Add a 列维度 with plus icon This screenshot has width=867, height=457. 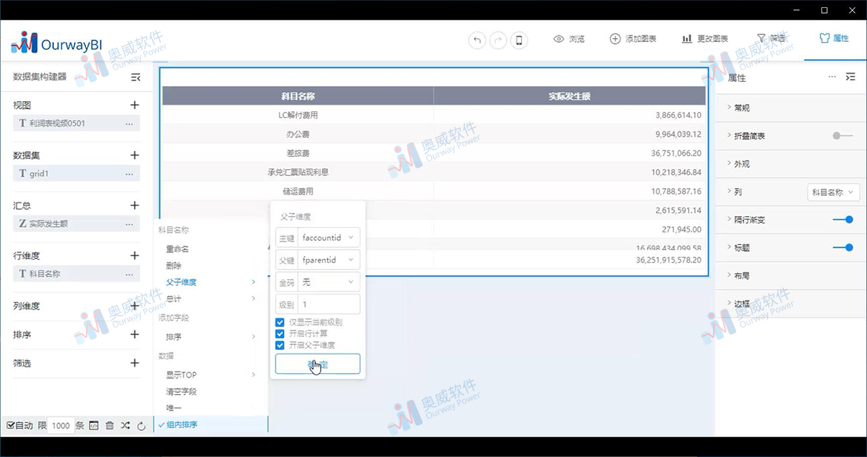coord(134,306)
